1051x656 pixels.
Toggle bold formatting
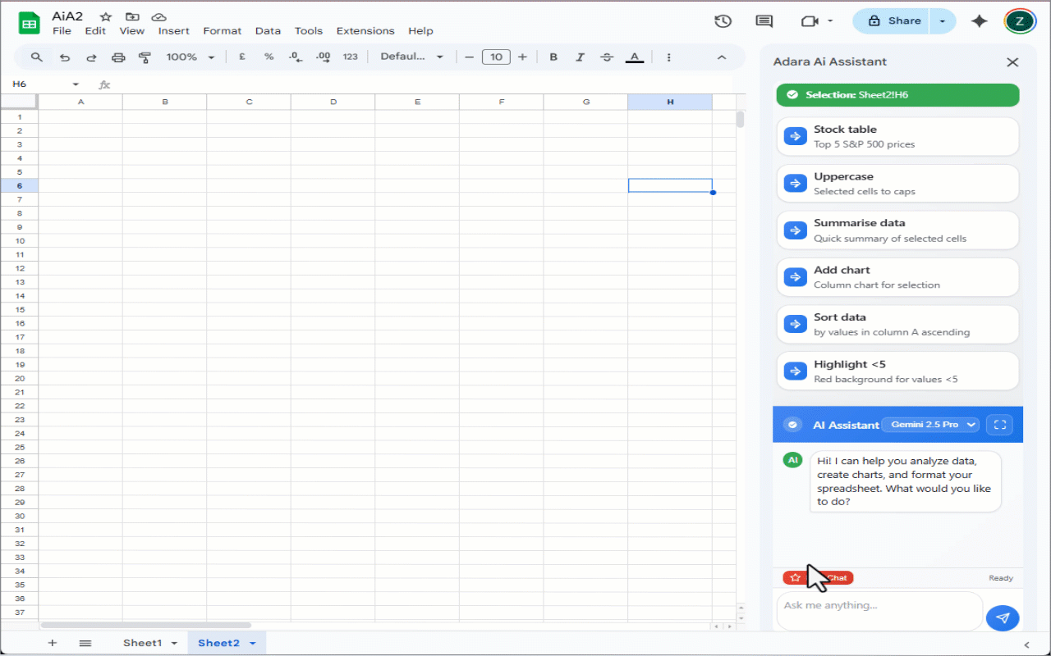(x=553, y=57)
